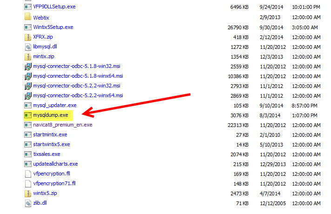Viewport: 331px width, 214px height.
Task: Click the mysql-connector-odbc-5.2.2-win32.msi installer icon
Action: (x=27, y=86)
